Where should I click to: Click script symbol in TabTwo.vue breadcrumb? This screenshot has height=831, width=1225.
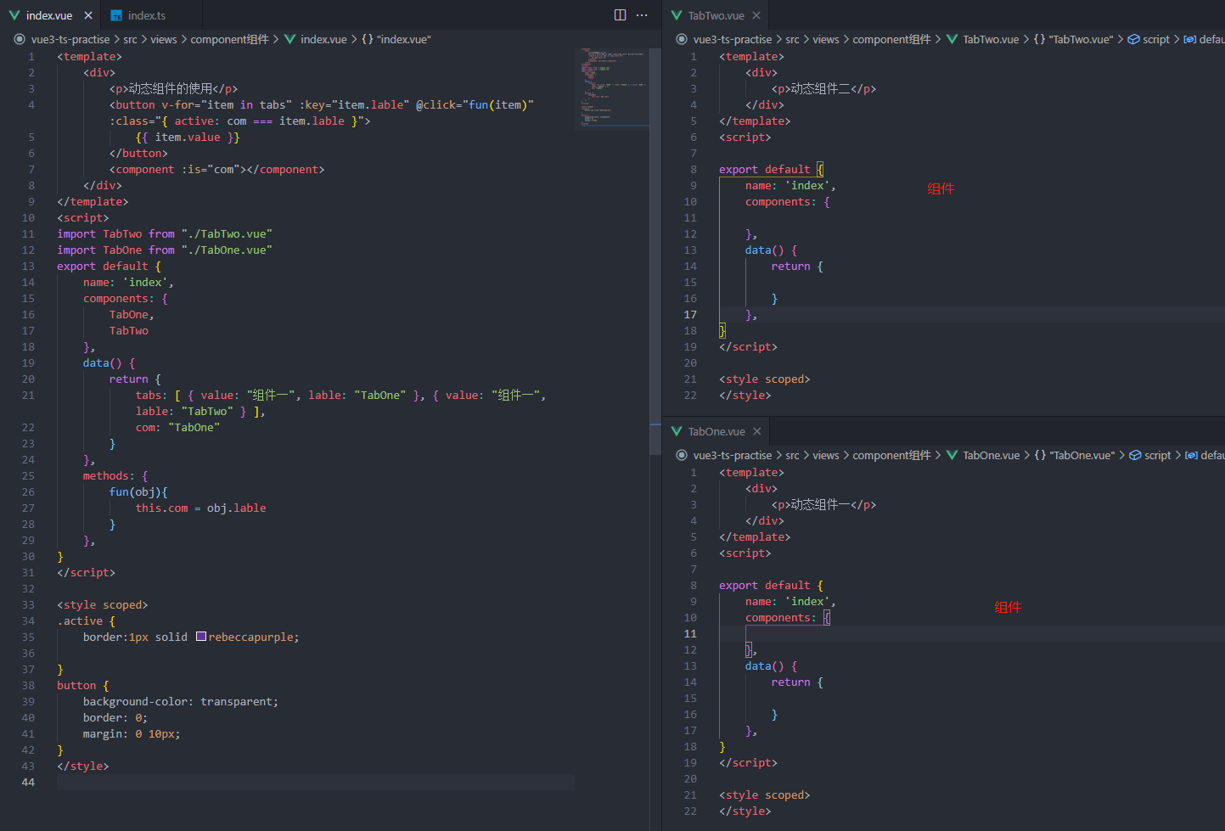click(1156, 39)
